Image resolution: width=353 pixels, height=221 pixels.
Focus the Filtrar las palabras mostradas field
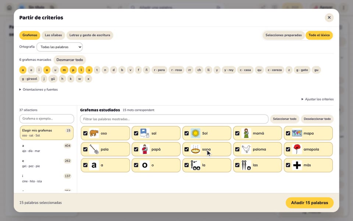click(174, 119)
